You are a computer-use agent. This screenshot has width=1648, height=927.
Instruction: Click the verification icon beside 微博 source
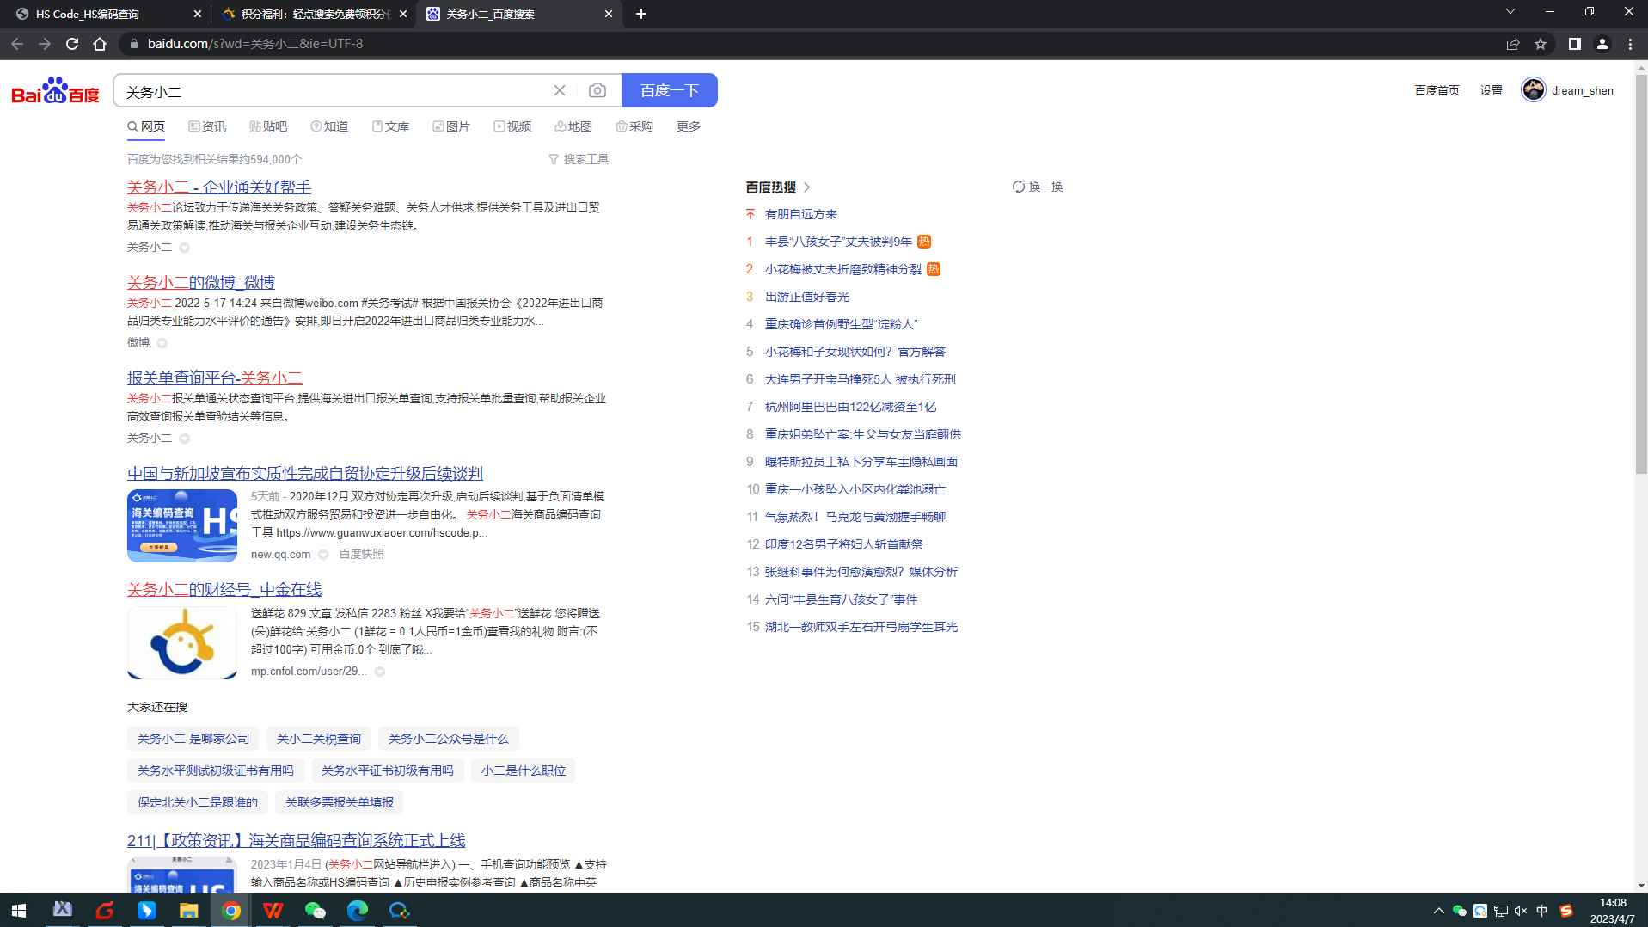[x=162, y=343]
